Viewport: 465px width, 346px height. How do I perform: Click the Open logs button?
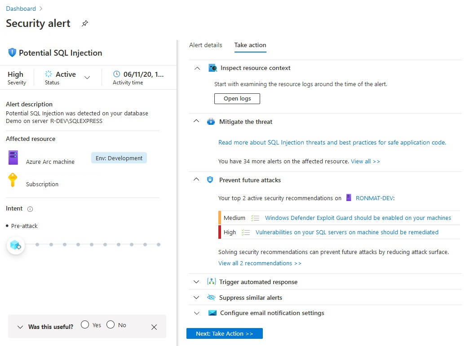[237, 98]
